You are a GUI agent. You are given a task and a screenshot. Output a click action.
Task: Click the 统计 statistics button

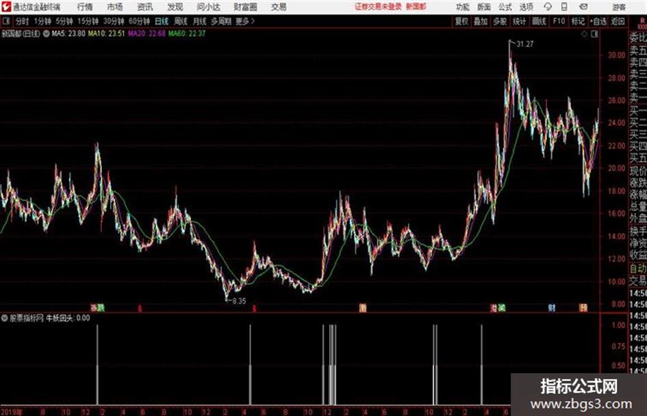point(519,21)
